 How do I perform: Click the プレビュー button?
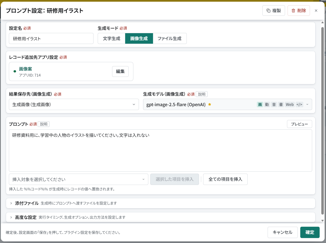pyautogui.click(x=299, y=124)
